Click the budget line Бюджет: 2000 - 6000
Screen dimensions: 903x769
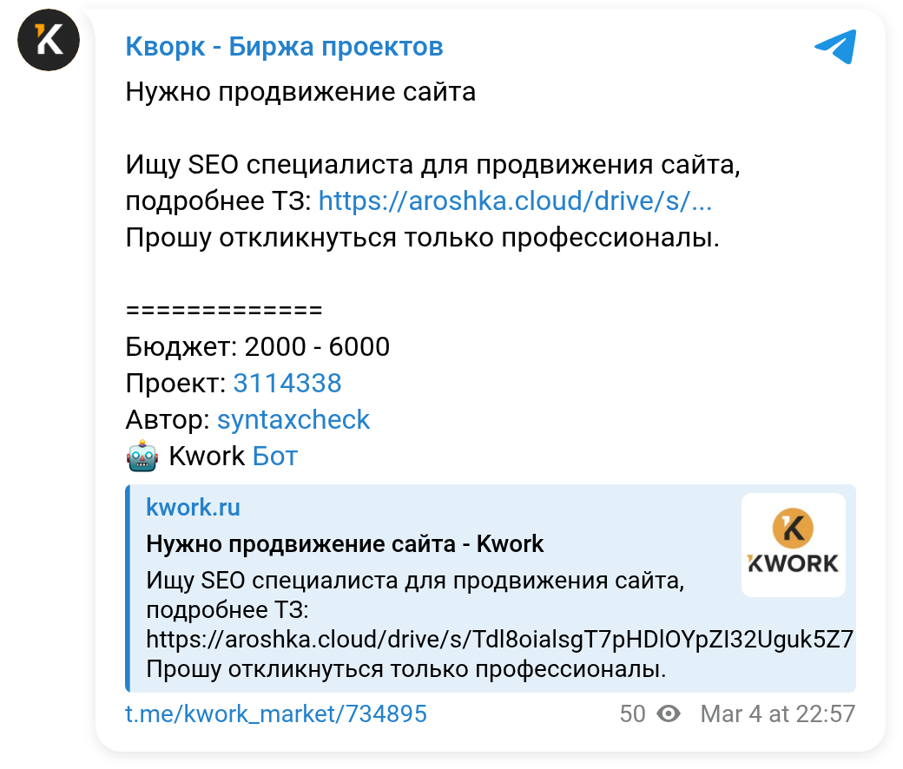(x=257, y=347)
